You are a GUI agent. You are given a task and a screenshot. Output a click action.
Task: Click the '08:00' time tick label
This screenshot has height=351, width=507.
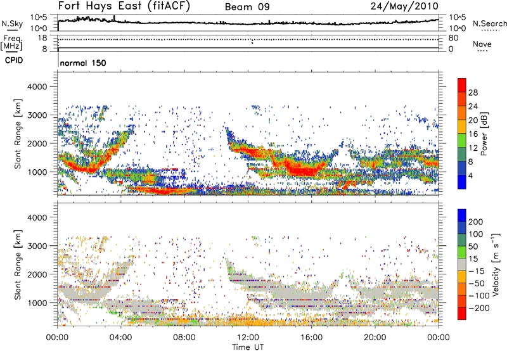(184, 338)
